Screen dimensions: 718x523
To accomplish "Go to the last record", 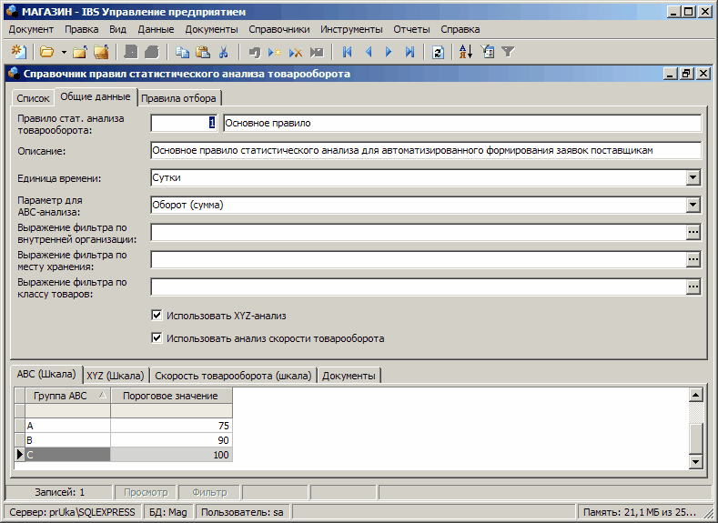I will [410, 52].
